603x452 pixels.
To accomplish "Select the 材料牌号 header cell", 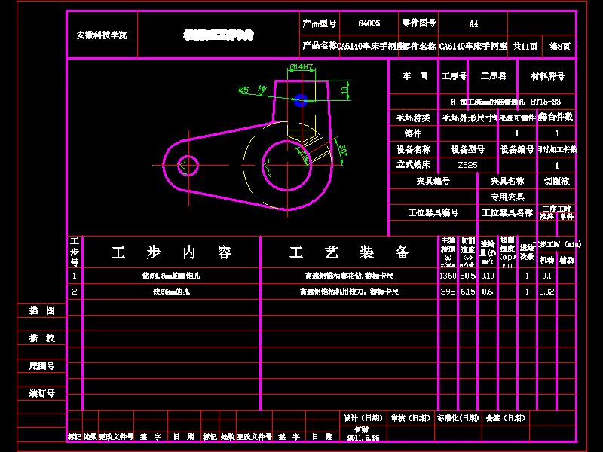I will coord(547,76).
